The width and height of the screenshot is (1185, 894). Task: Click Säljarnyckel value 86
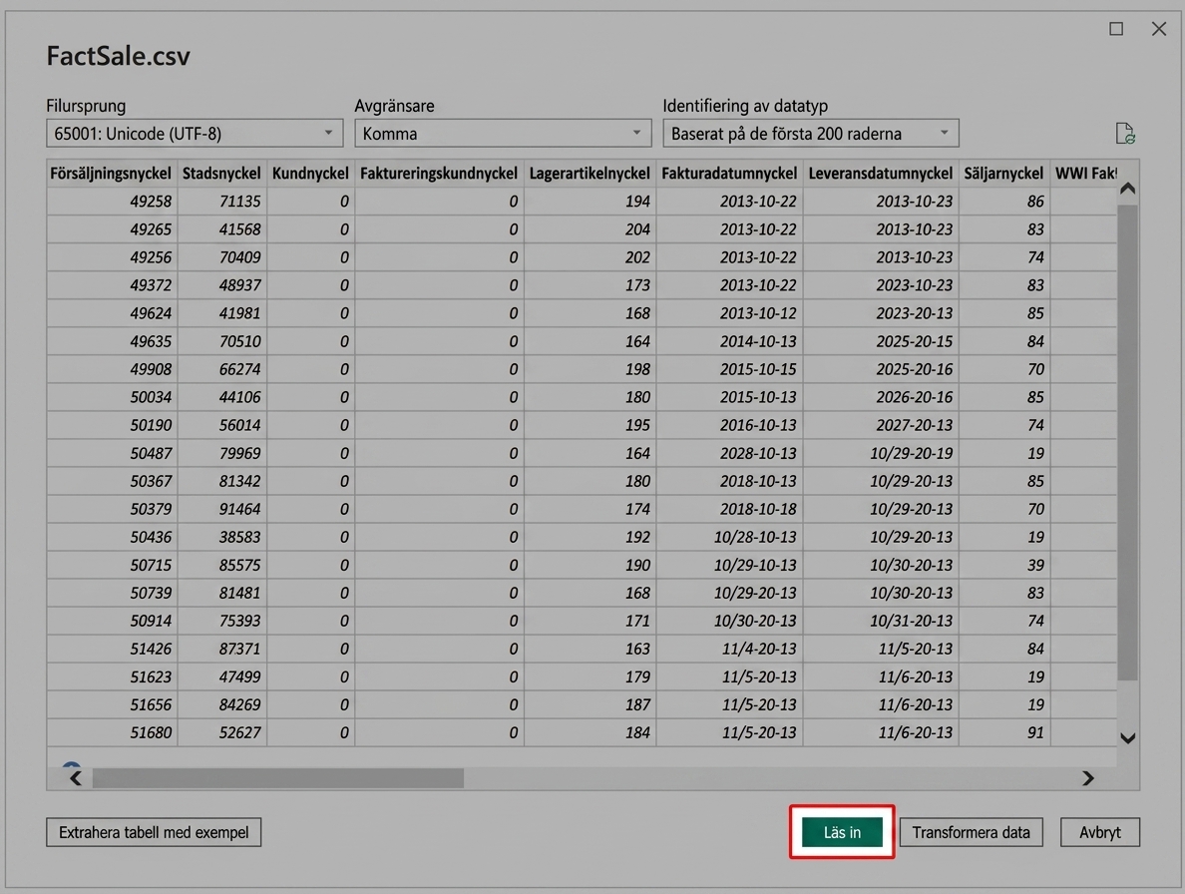[1035, 201]
